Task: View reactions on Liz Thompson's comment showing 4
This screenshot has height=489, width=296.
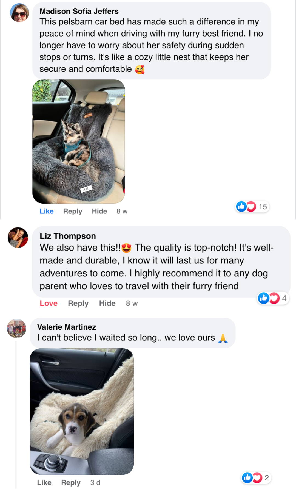Action: (x=273, y=298)
